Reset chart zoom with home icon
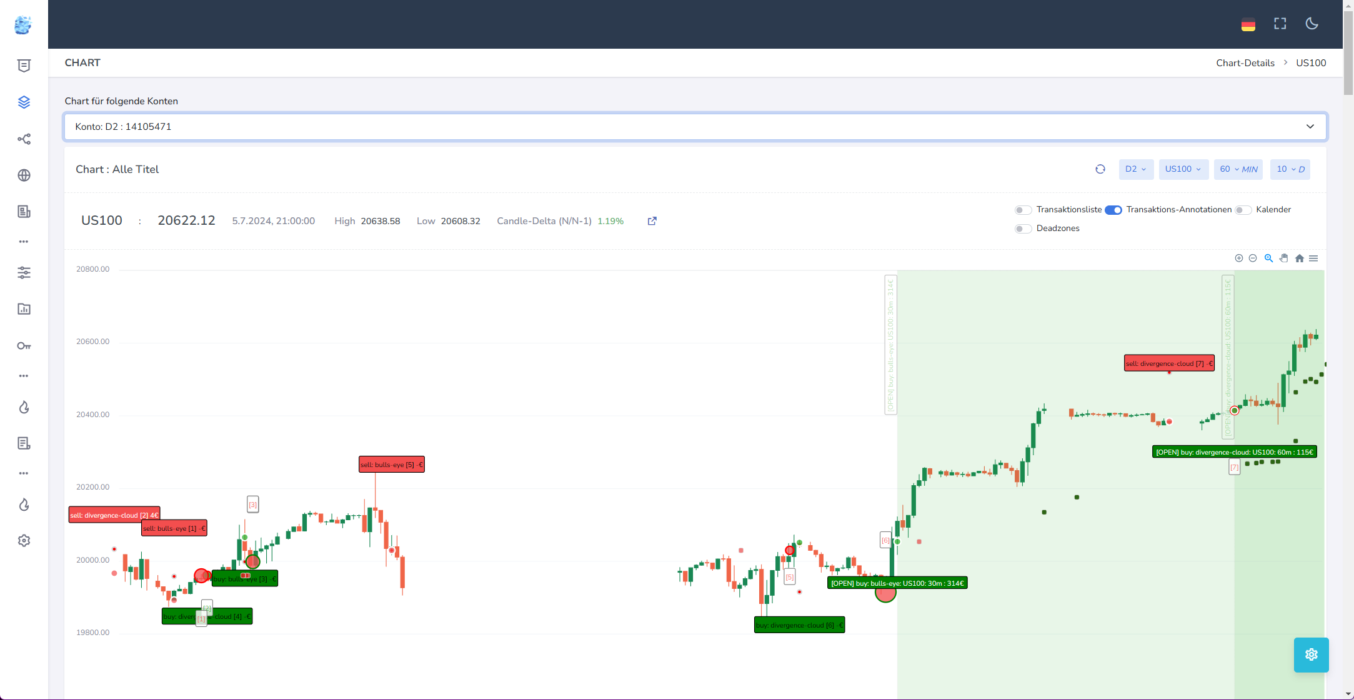The height and width of the screenshot is (700, 1354). [x=1300, y=259]
